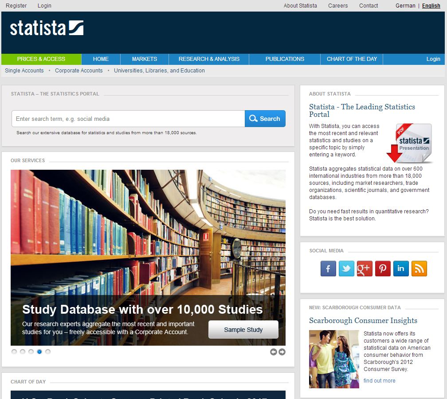
Task: Open Scarborough Consumer Insights heading
Action: (363, 320)
